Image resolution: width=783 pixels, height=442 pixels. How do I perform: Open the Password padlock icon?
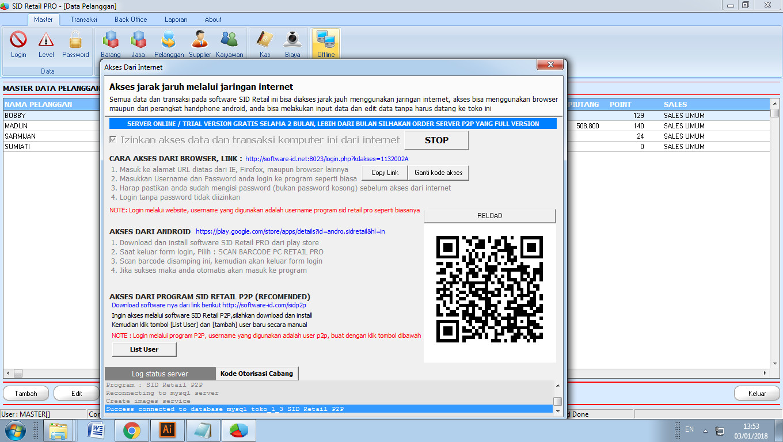coord(75,45)
